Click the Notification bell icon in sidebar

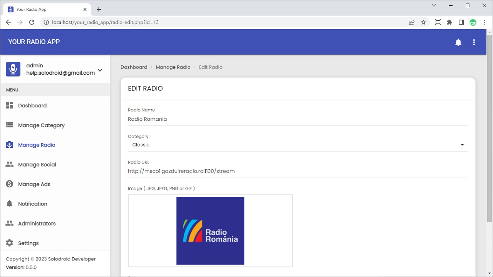tap(9, 204)
